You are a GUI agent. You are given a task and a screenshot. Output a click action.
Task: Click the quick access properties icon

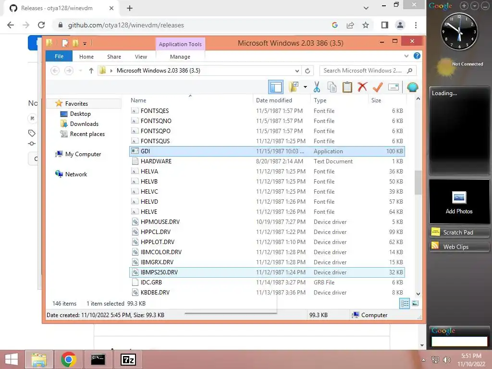click(65, 43)
